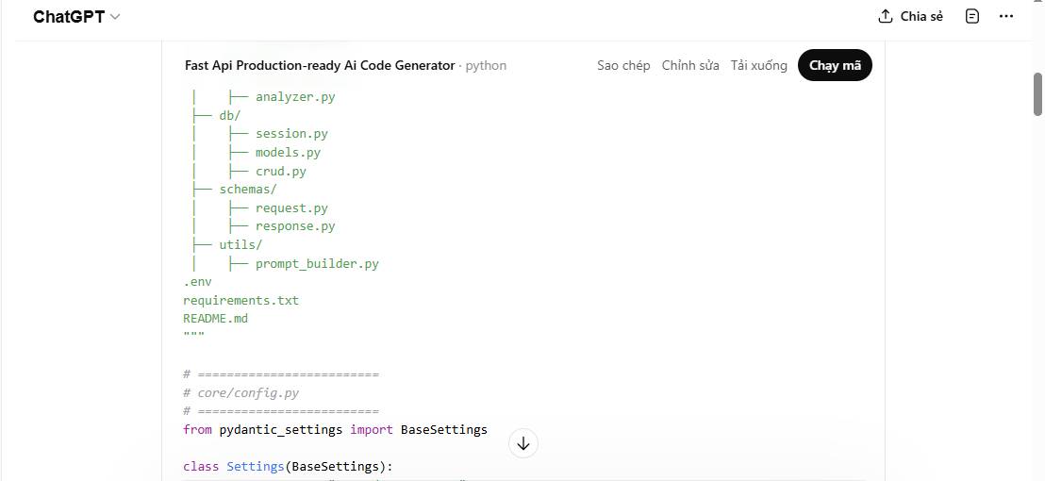1045x481 pixels.
Task: Open the three-dot more options menu
Action: pyautogui.click(x=1006, y=17)
